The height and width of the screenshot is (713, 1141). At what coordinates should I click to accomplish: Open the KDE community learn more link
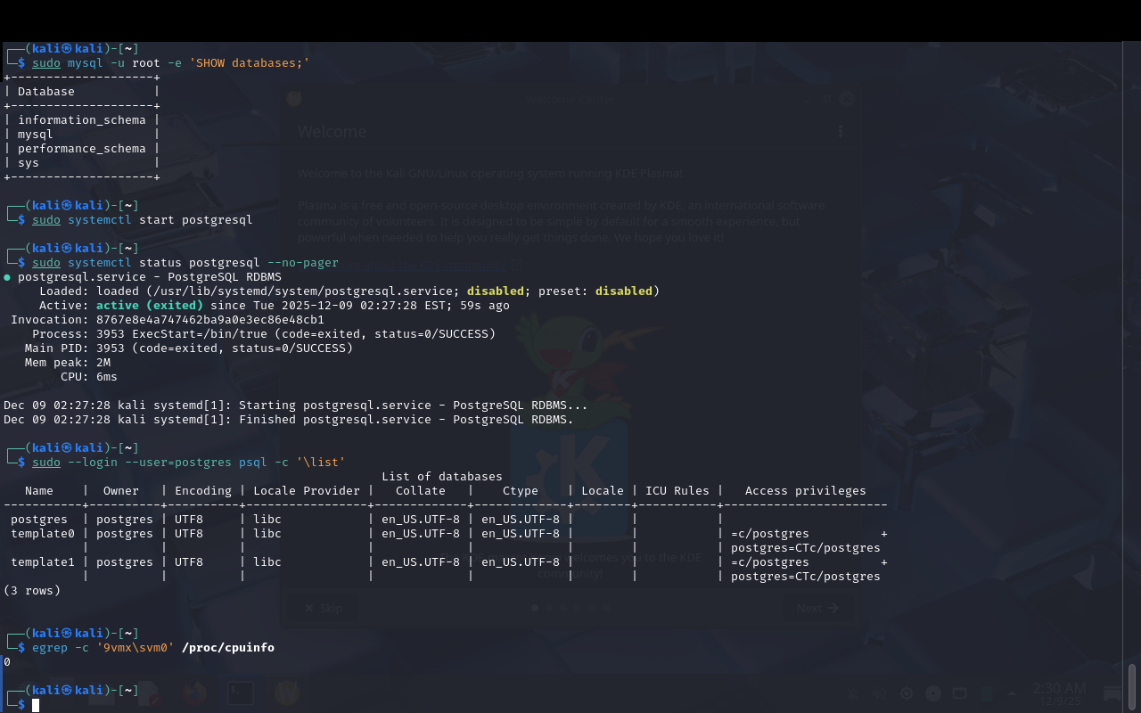tap(409, 266)
